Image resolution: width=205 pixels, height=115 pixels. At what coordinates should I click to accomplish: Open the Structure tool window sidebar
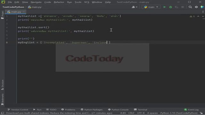tap(2, 85)
